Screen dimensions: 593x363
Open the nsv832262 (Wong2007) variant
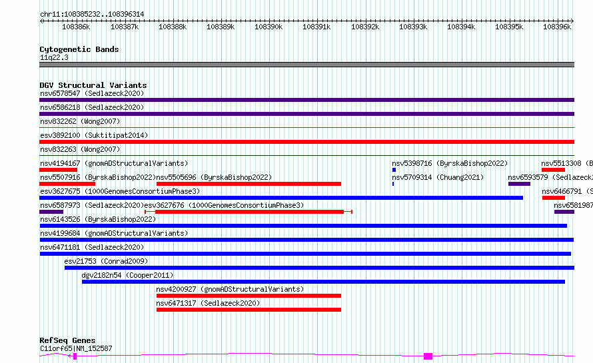(x=306, y=127)
